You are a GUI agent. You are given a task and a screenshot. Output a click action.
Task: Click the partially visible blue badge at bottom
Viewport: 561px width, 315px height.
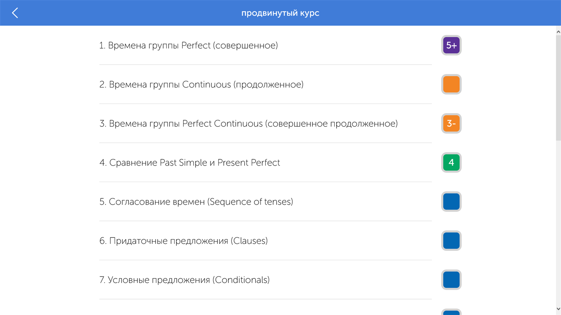(x=451, y=312)
